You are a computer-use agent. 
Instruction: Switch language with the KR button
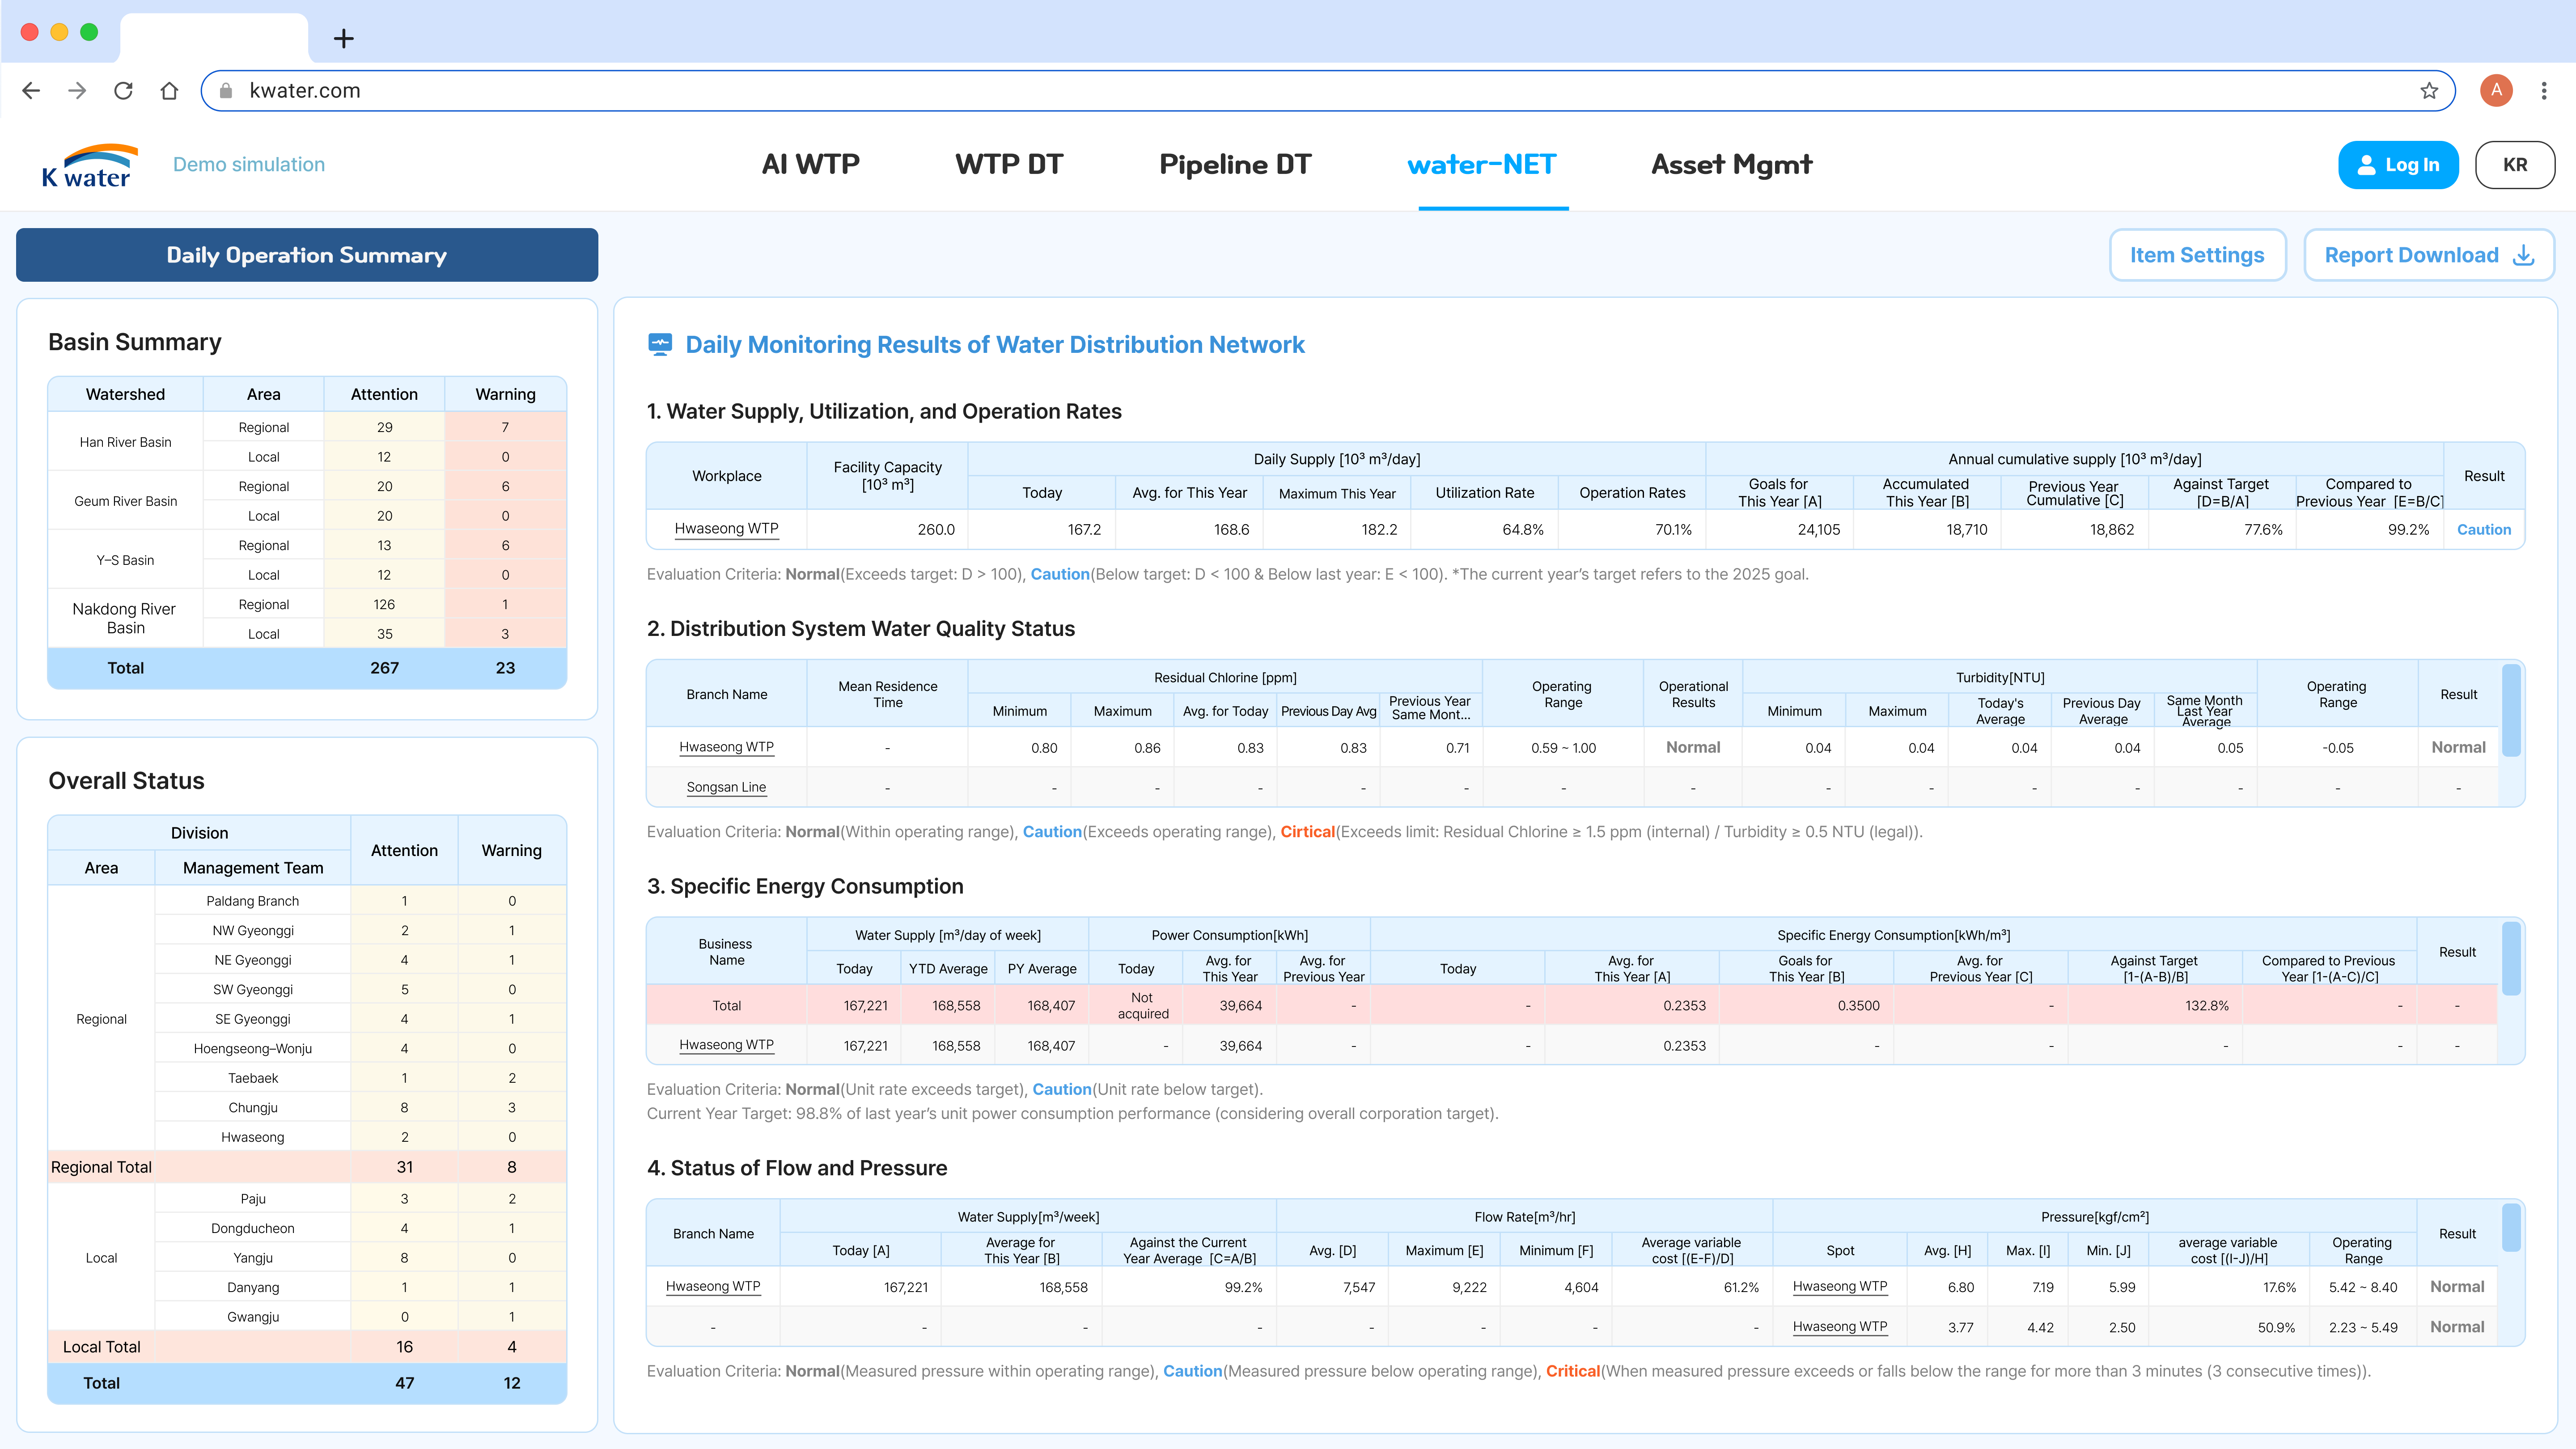point(2515,165)
